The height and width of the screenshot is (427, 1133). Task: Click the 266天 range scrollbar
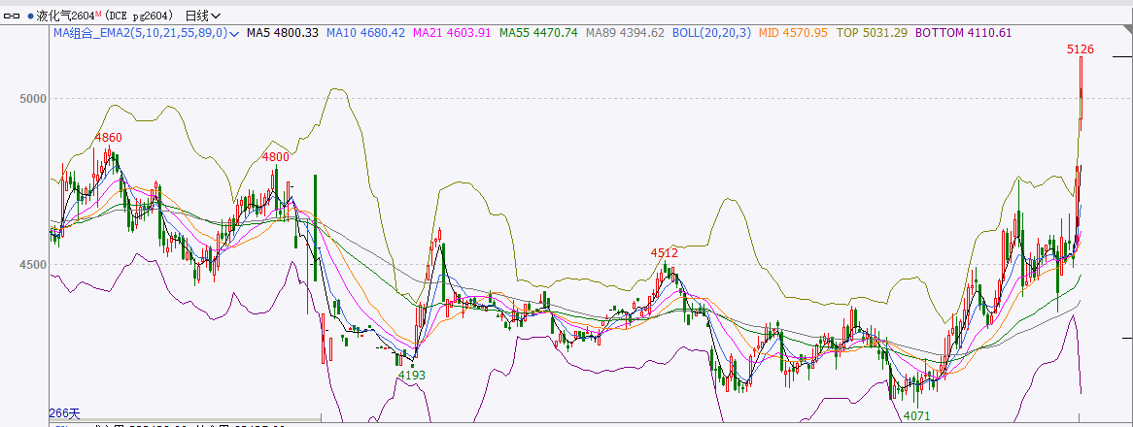(x=64, y=413)
